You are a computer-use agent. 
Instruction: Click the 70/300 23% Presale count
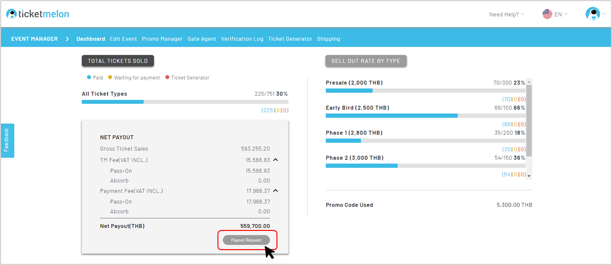509,83
